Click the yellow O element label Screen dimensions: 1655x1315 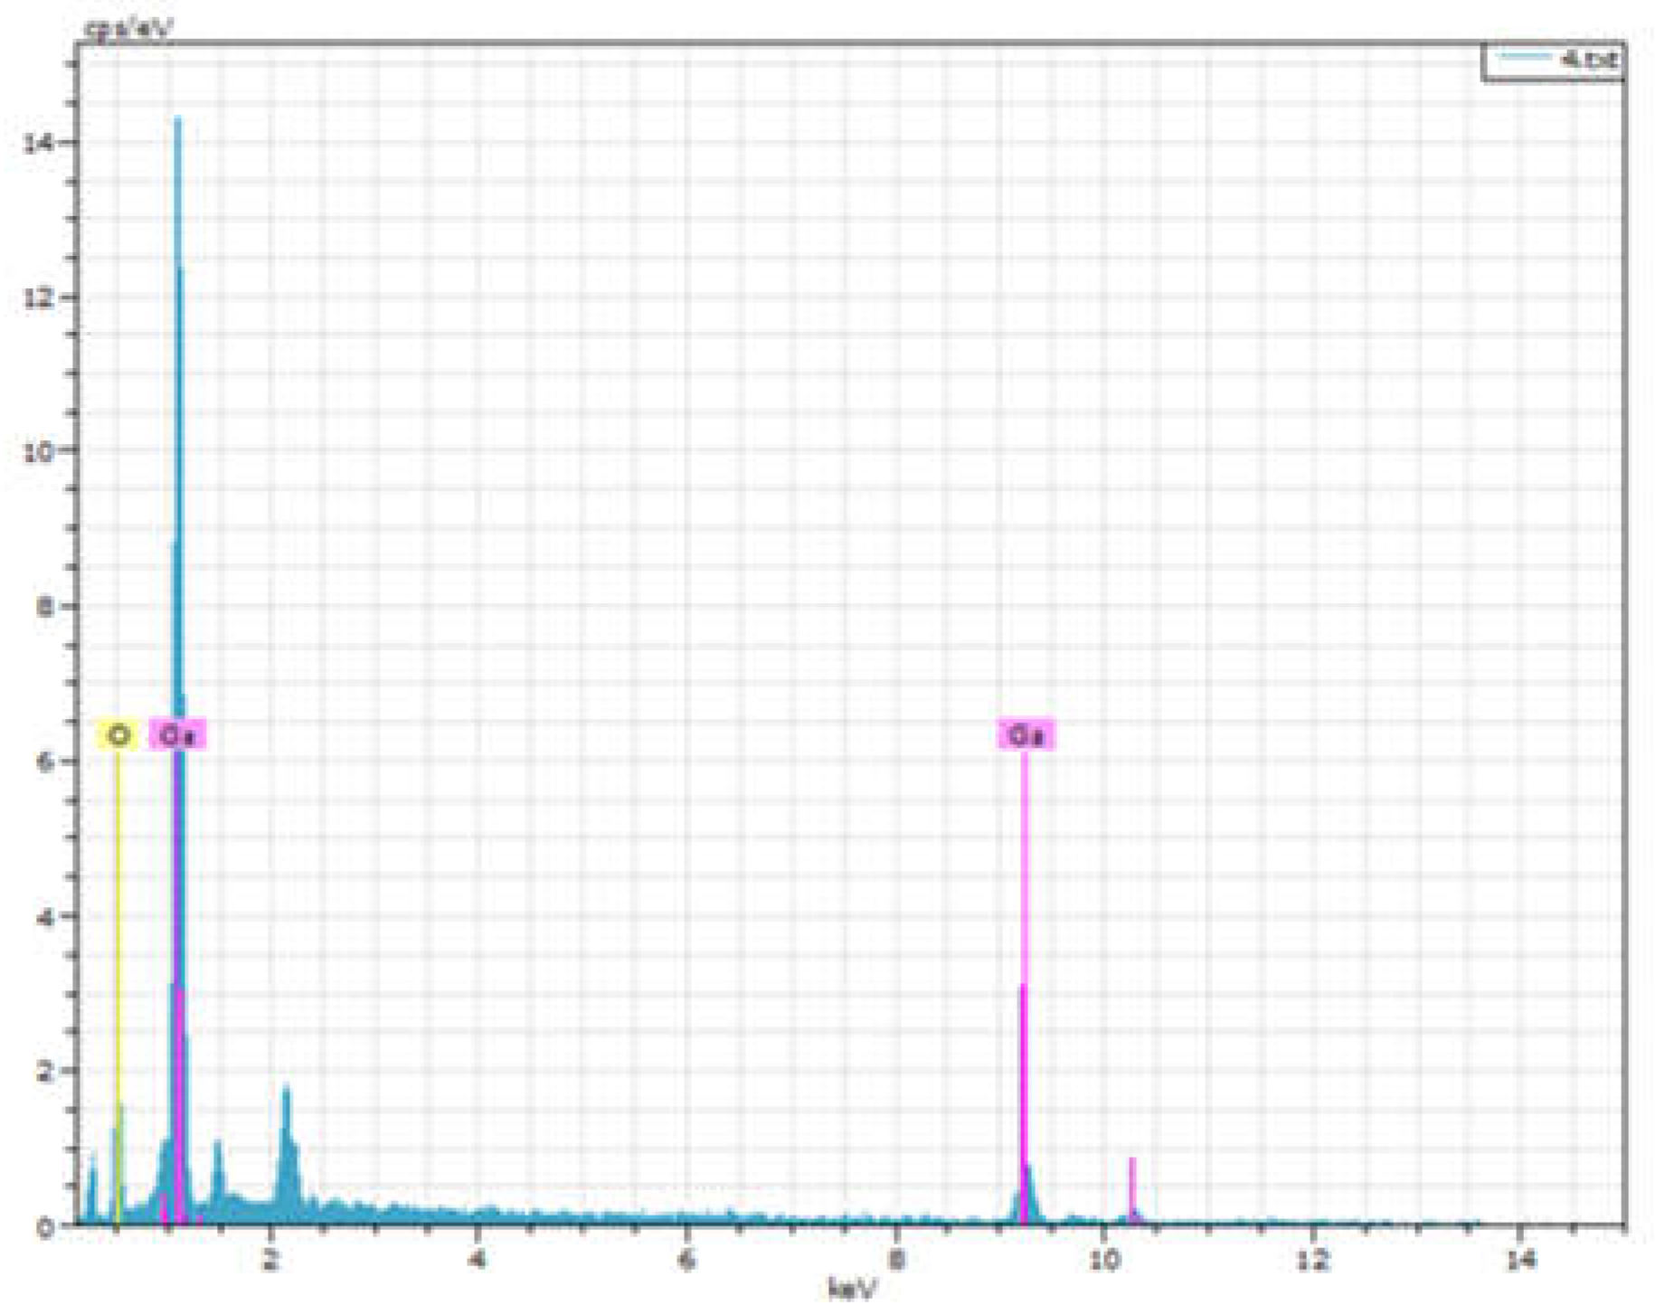[118, 735]
